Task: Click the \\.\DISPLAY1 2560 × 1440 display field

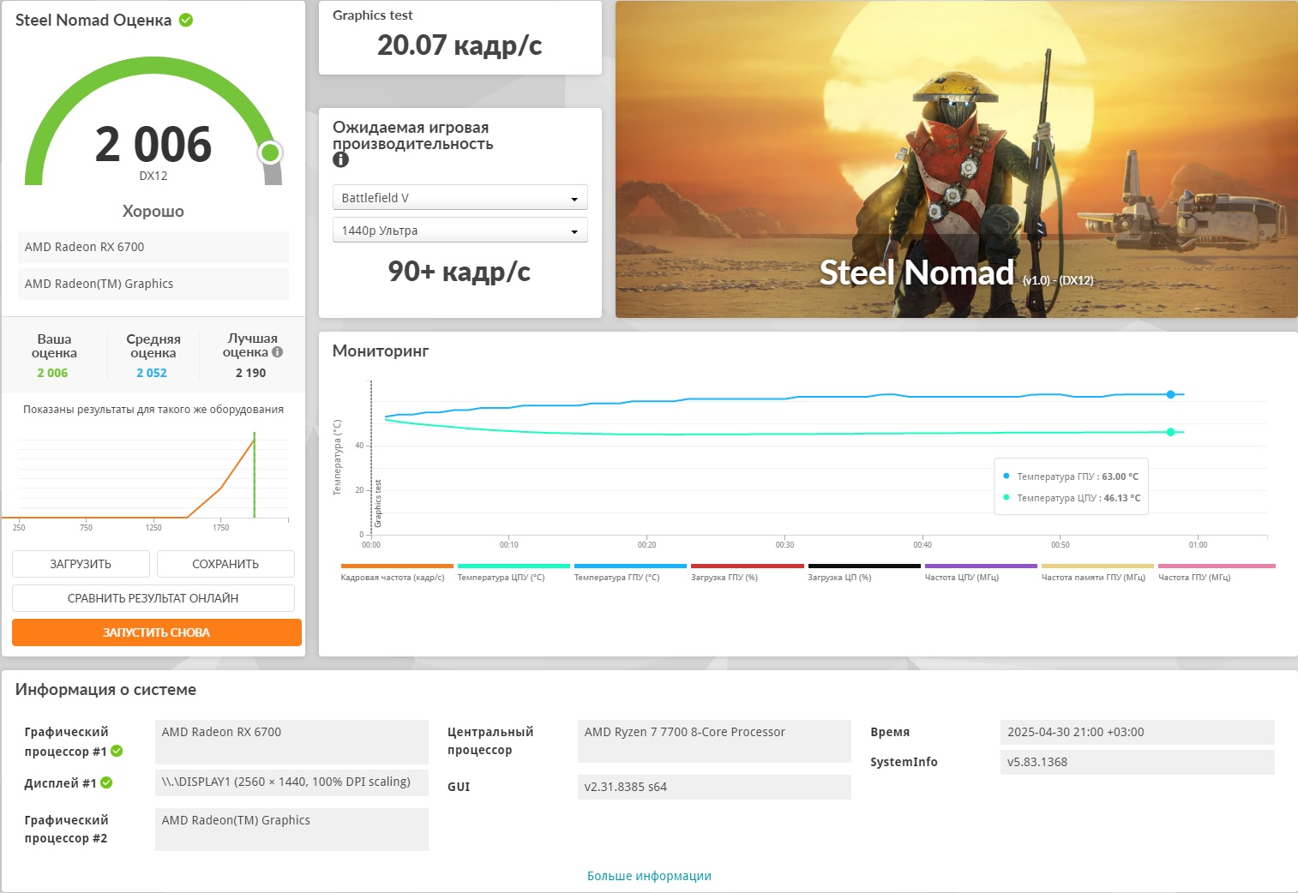Action: pyautogui.click(x=291, y=782)
